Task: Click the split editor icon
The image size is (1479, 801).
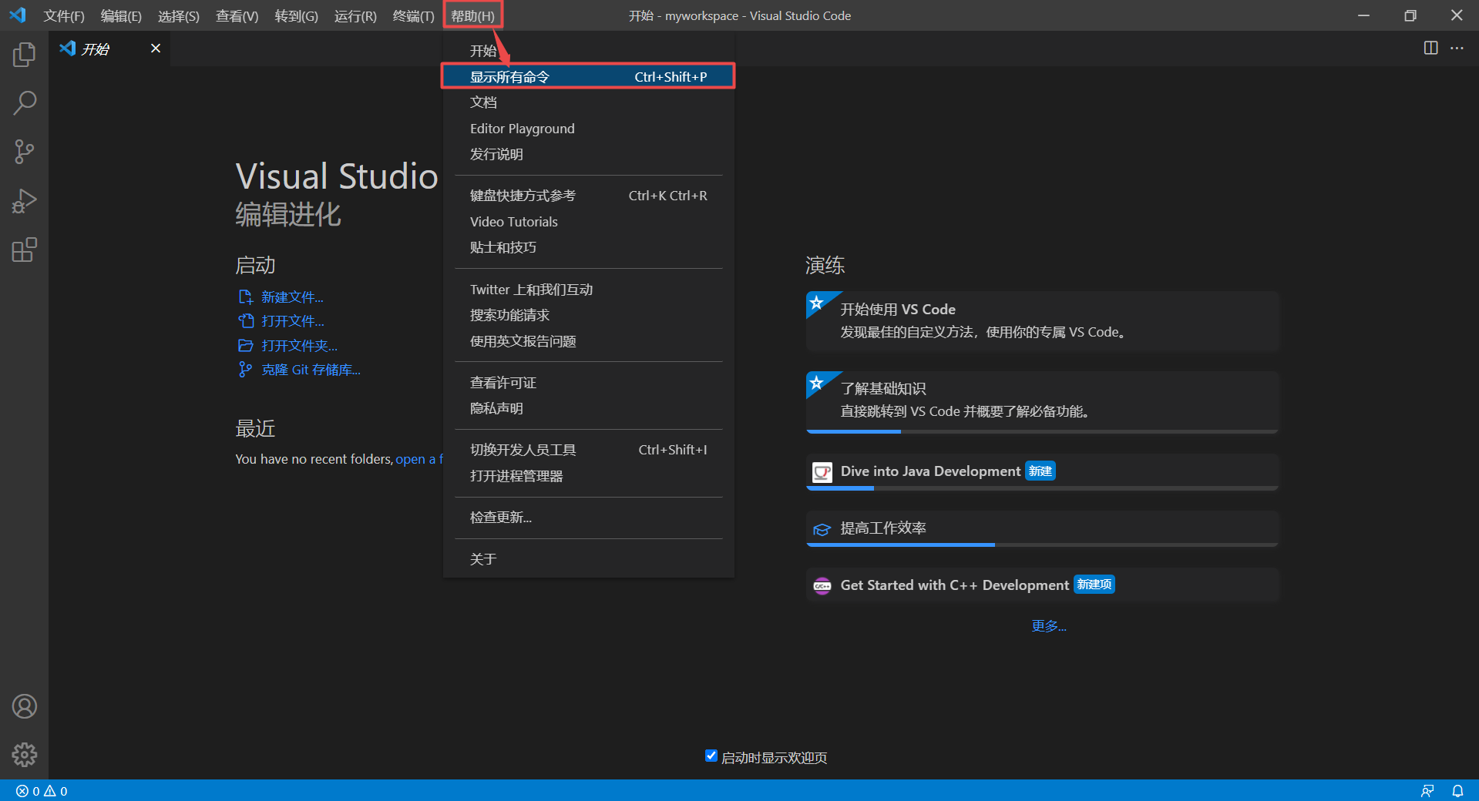Action: 1430,48
